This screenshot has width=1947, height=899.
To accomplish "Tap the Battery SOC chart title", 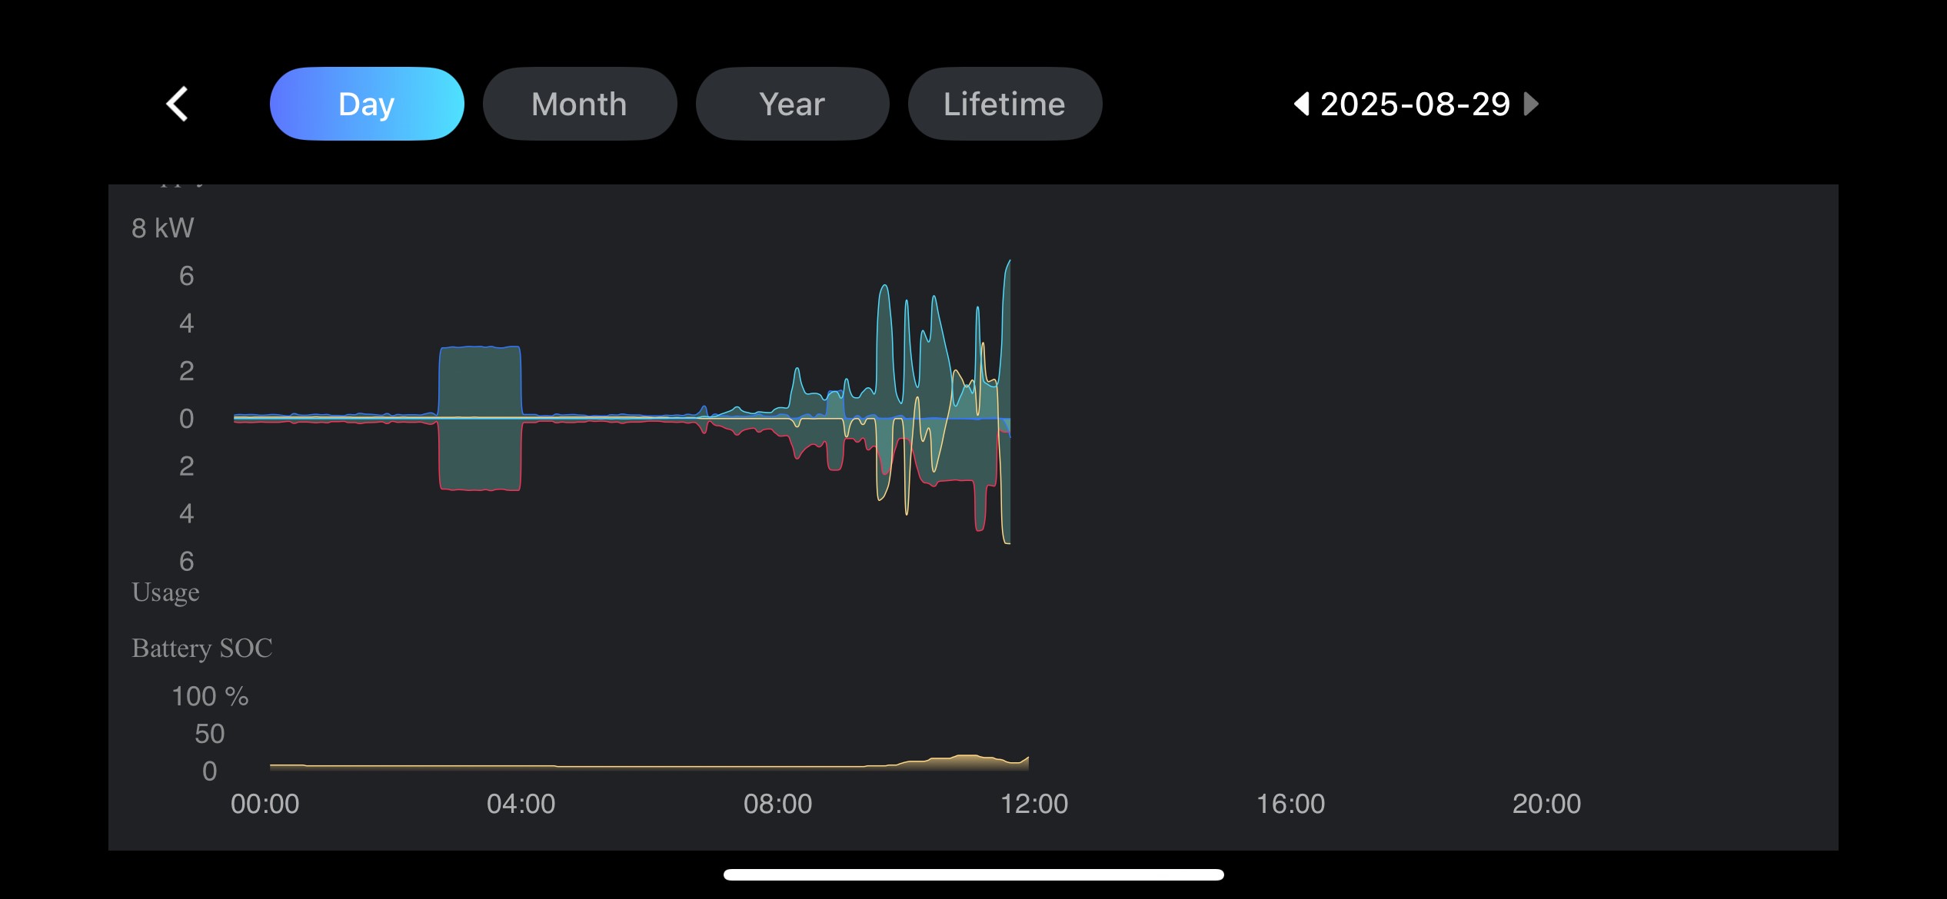I will coord(201,648).
